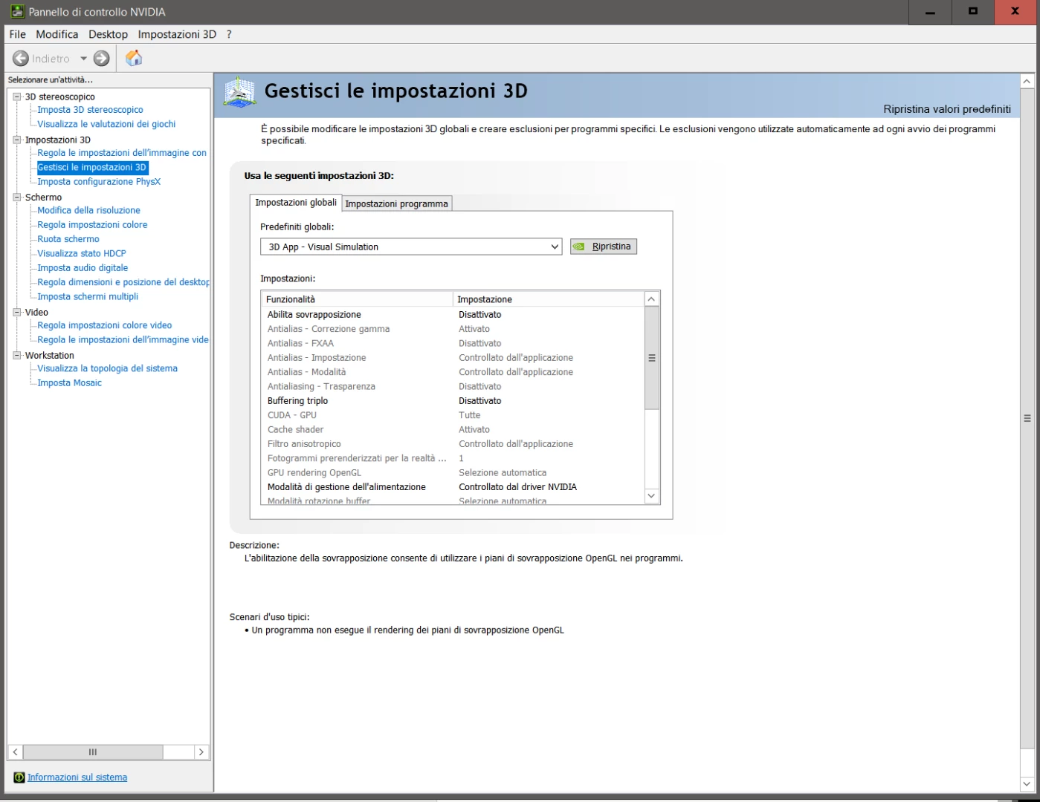Open Regola dimensioni e posizione del desktop
The width and height of the screenshot is (1040, 802).
123,282
